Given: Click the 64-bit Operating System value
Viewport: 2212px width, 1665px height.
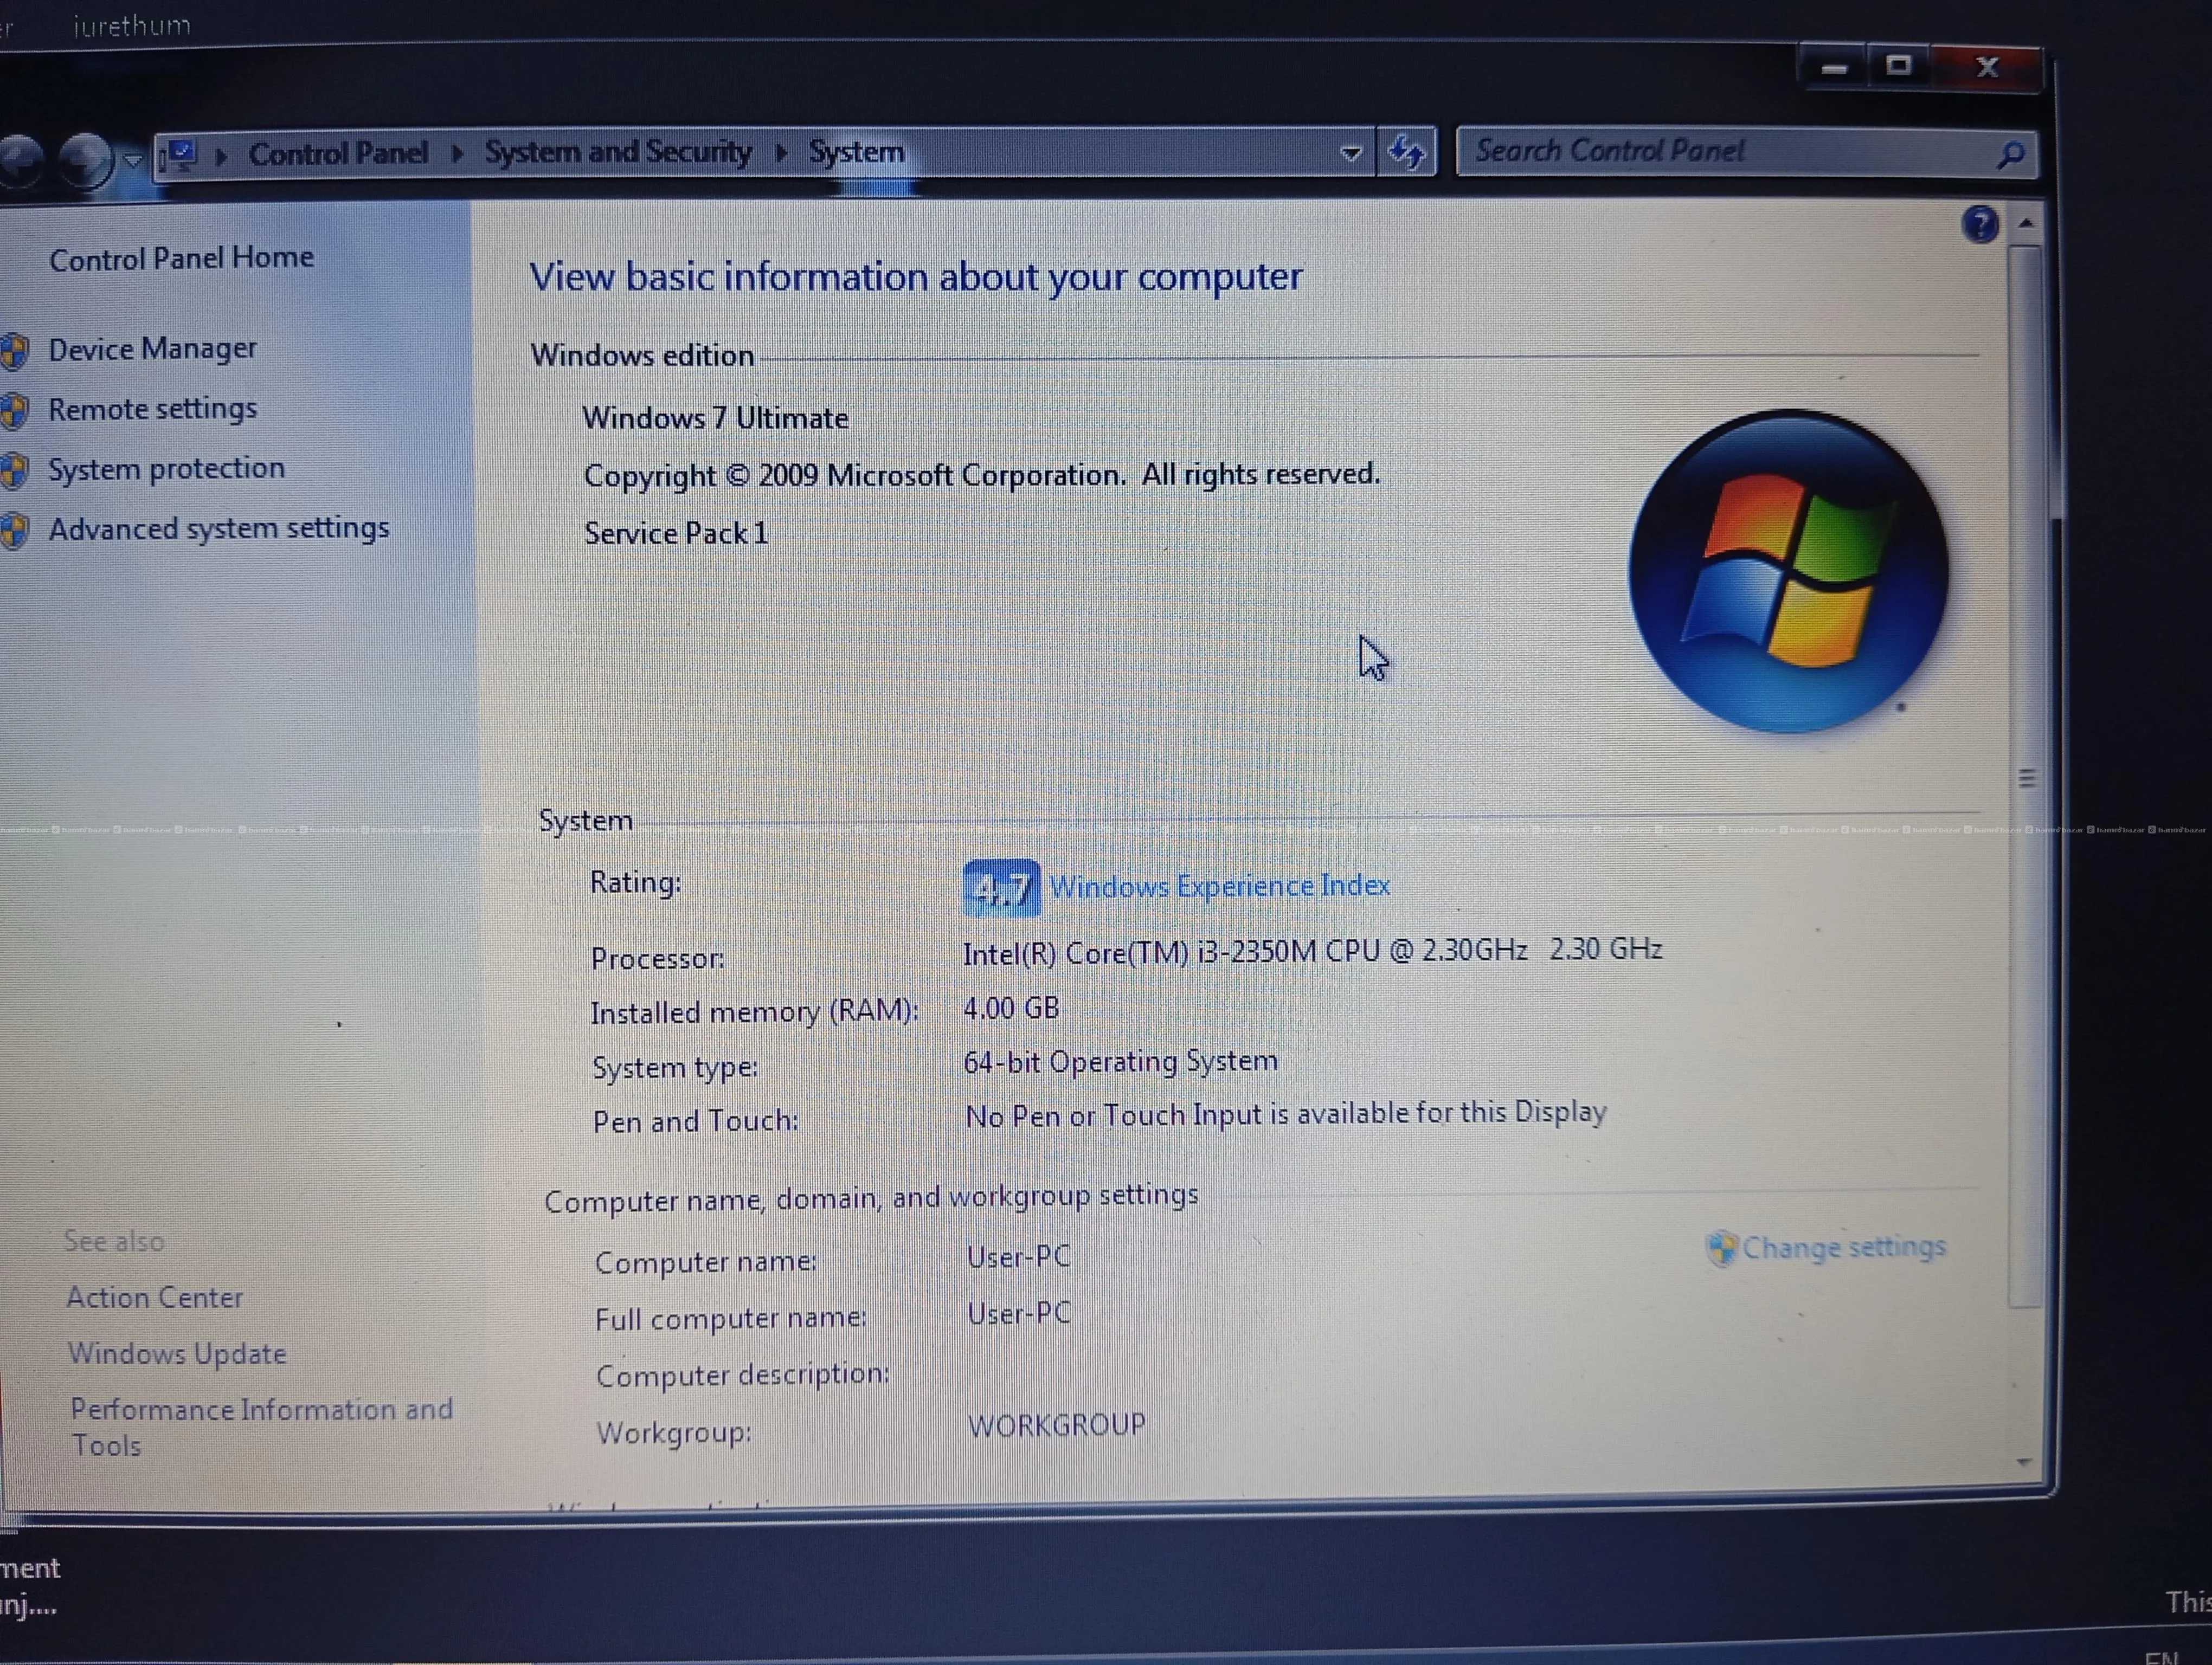Looking at the screenshot, I should click(x=1120, y=1061).
